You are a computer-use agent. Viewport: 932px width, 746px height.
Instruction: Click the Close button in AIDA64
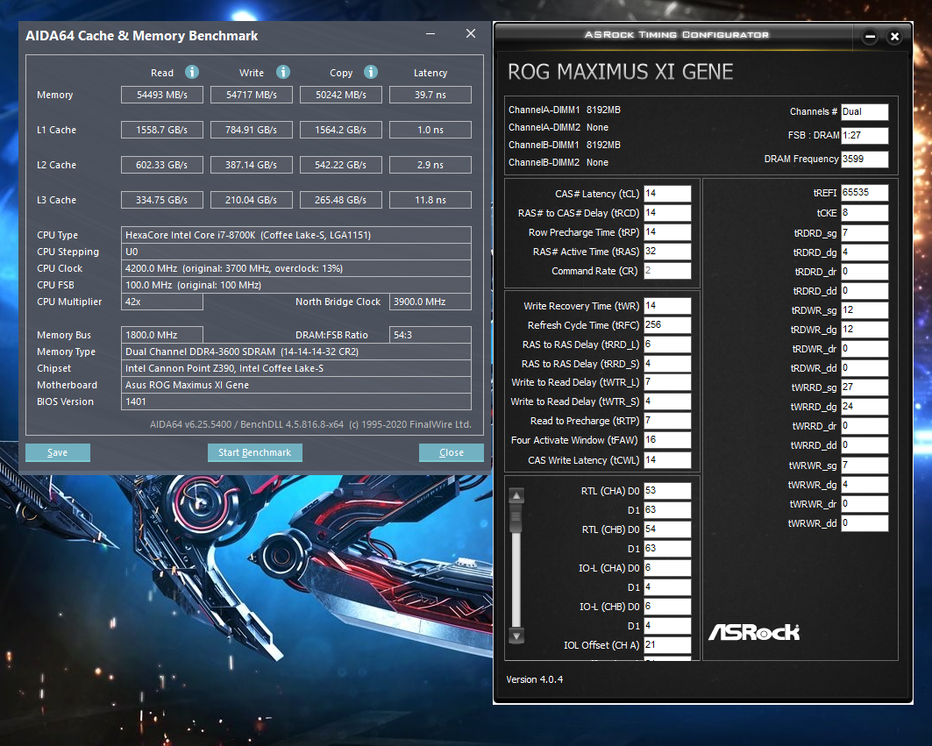coord(452,452)
